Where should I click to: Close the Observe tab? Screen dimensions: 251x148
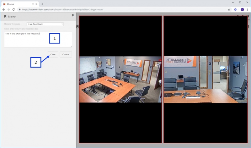pyautogui.click(x=36, y=4)
